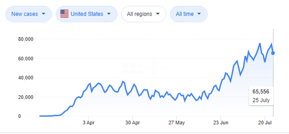289x134 pixels.
Task: Open the United States country dropdown
Action: point(86,14)
